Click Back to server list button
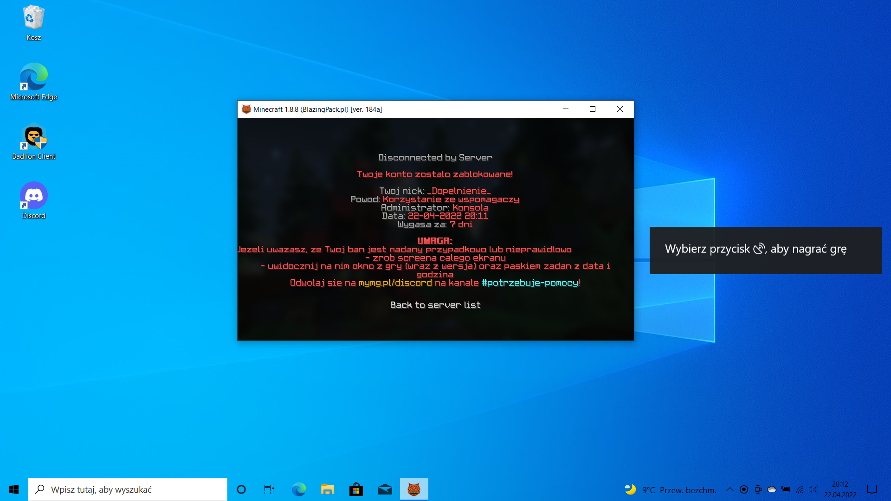 click(435, 305)
